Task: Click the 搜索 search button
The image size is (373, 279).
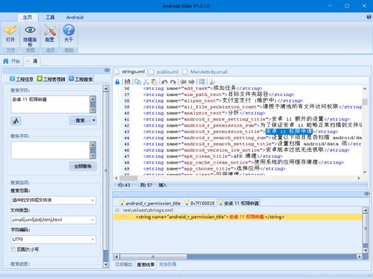Action: pos(80,121)
